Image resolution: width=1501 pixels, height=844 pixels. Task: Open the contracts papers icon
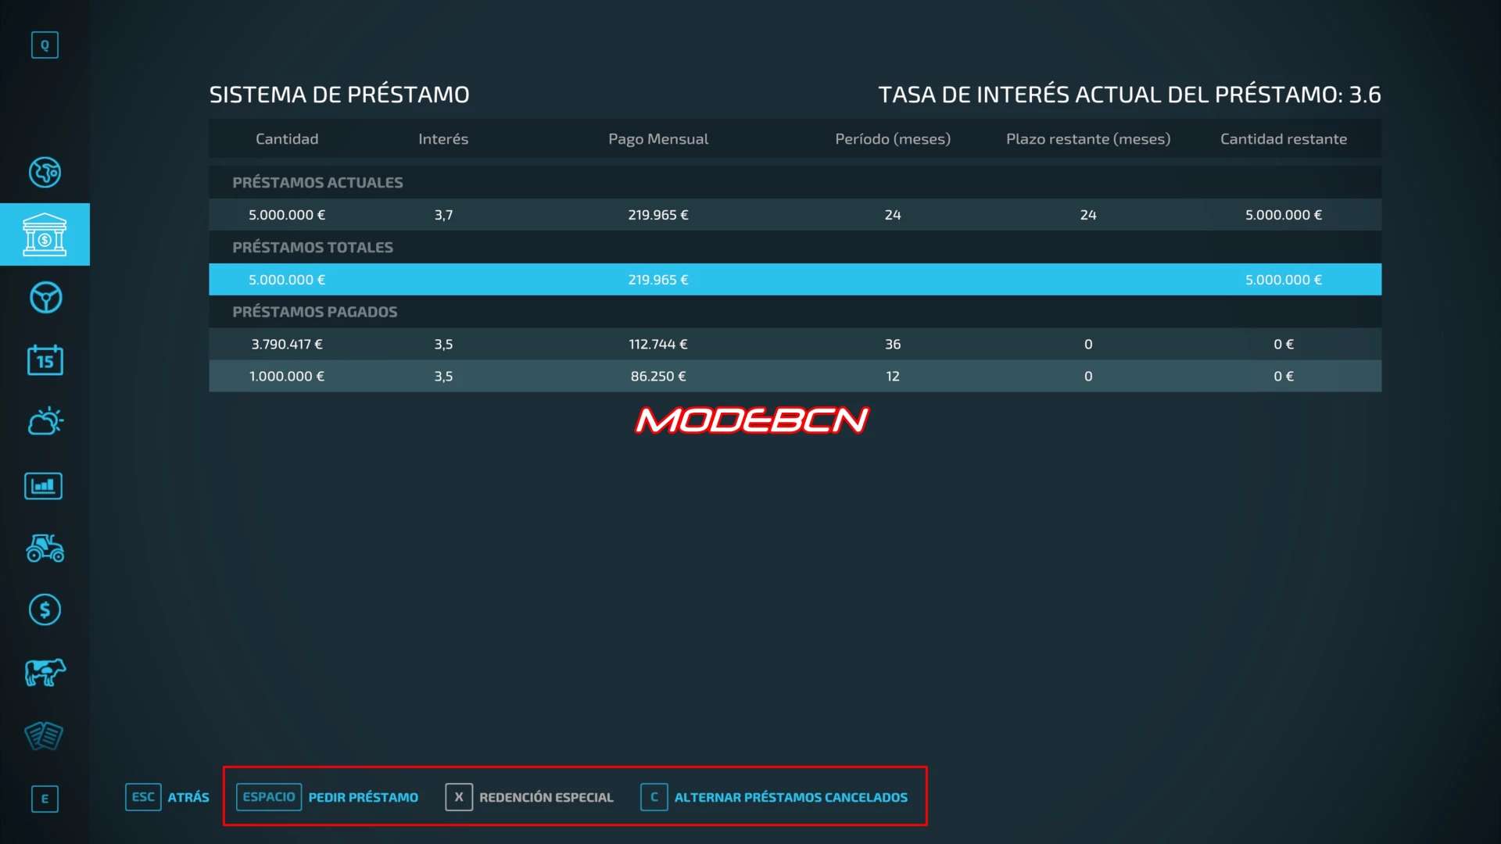pyautogui.click(x=45, y=735)
